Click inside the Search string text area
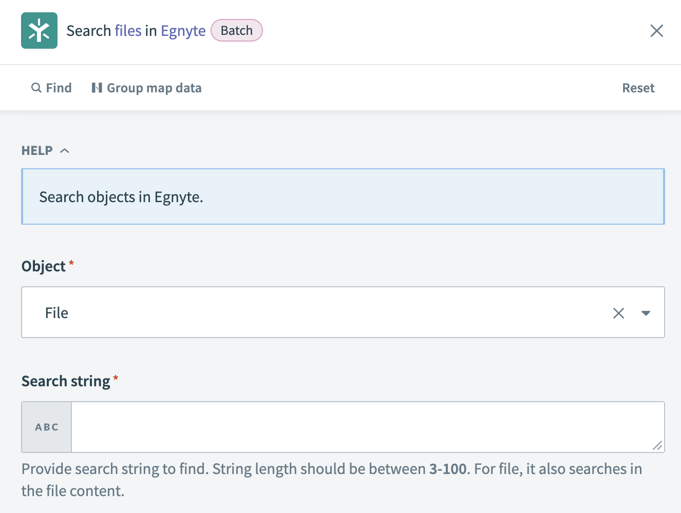681x513 pixels. [367, 427]
